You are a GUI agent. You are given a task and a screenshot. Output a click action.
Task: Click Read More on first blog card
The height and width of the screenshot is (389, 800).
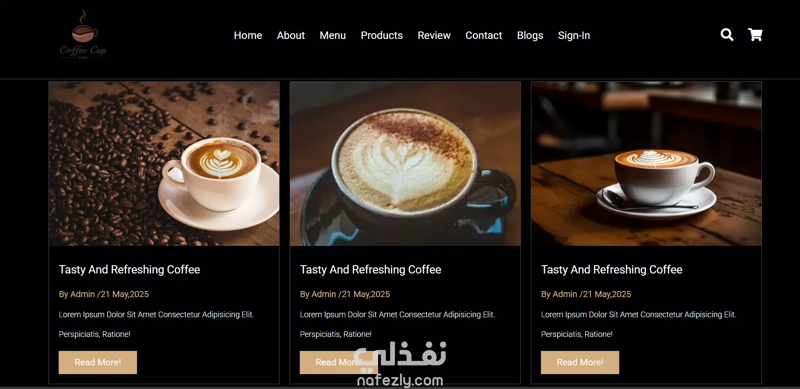(x=98, y=362)
